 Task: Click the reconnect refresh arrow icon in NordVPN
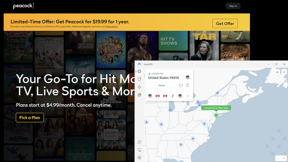[188, 85]
